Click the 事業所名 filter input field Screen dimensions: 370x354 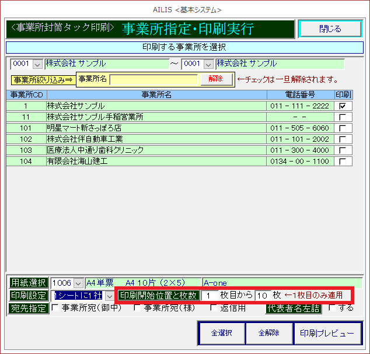pos(155,79)
